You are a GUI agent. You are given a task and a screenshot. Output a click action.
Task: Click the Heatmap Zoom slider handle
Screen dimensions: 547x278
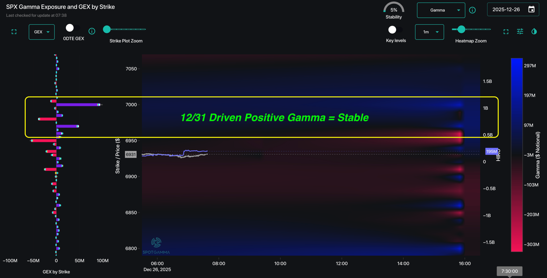click(461, 29)
